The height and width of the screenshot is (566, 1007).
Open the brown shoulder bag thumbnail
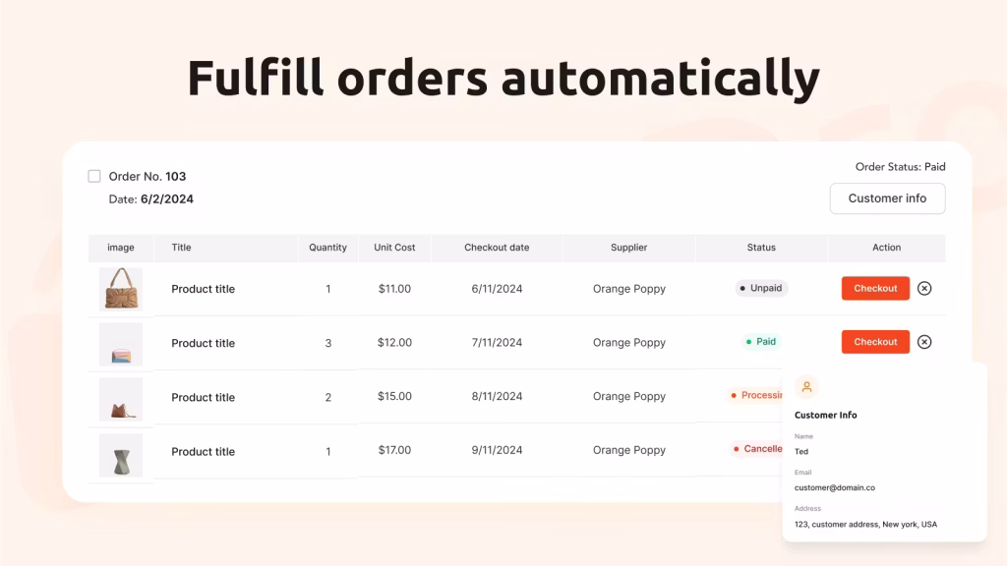point(121,399)
